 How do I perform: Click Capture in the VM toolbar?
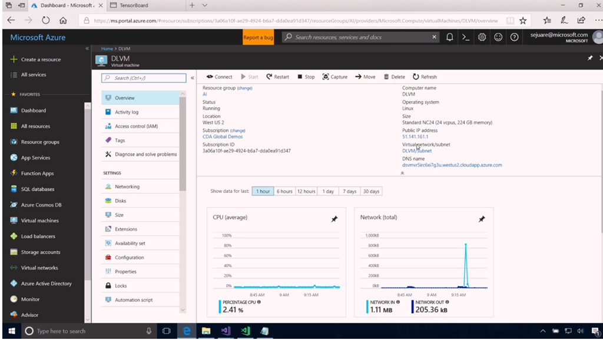pyautogui.click(x=334, y=77)
